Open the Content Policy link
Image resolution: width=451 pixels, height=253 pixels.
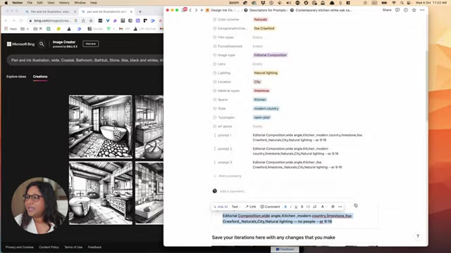pos(49,247)
